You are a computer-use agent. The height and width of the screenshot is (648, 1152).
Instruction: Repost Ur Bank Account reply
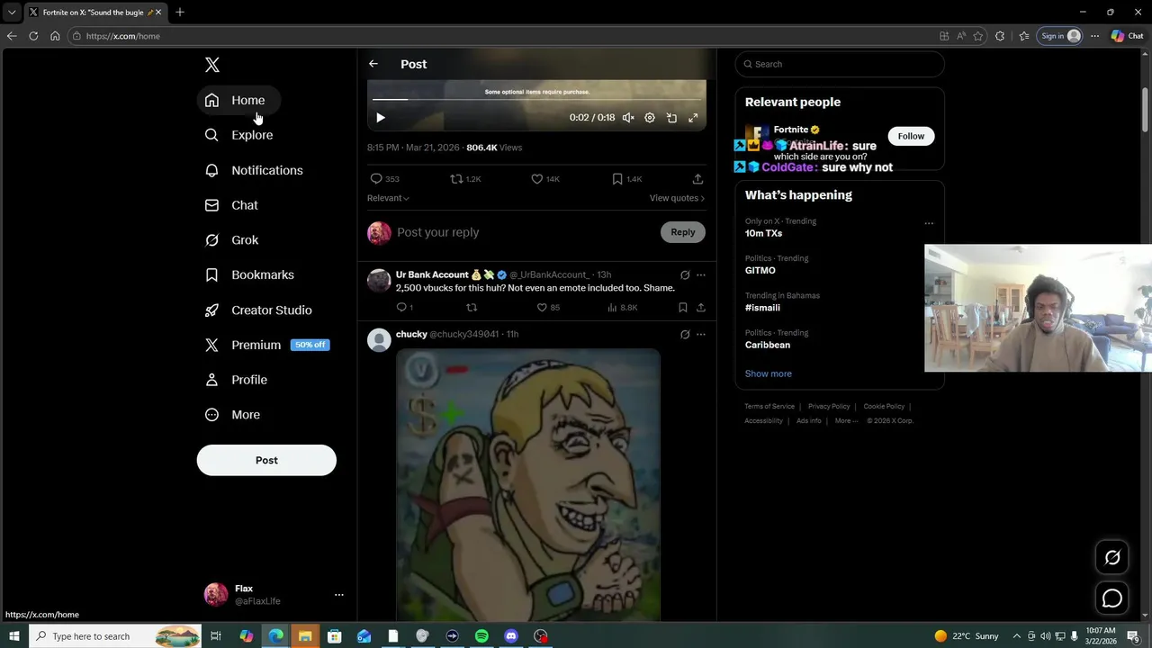click(x=472, y=308)
